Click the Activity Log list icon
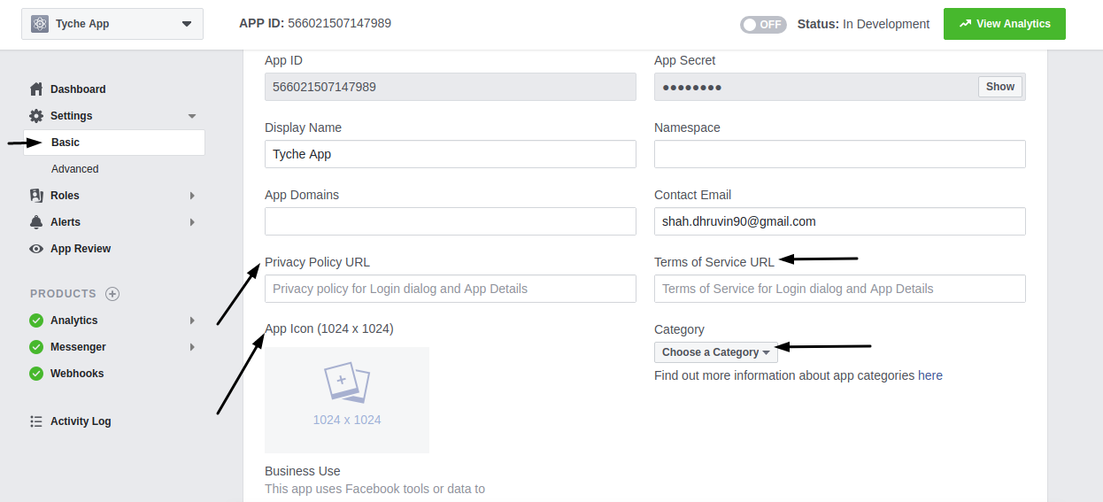This screenshot has height=502, width=1103. pyautogui.click(x=36, y=421)
